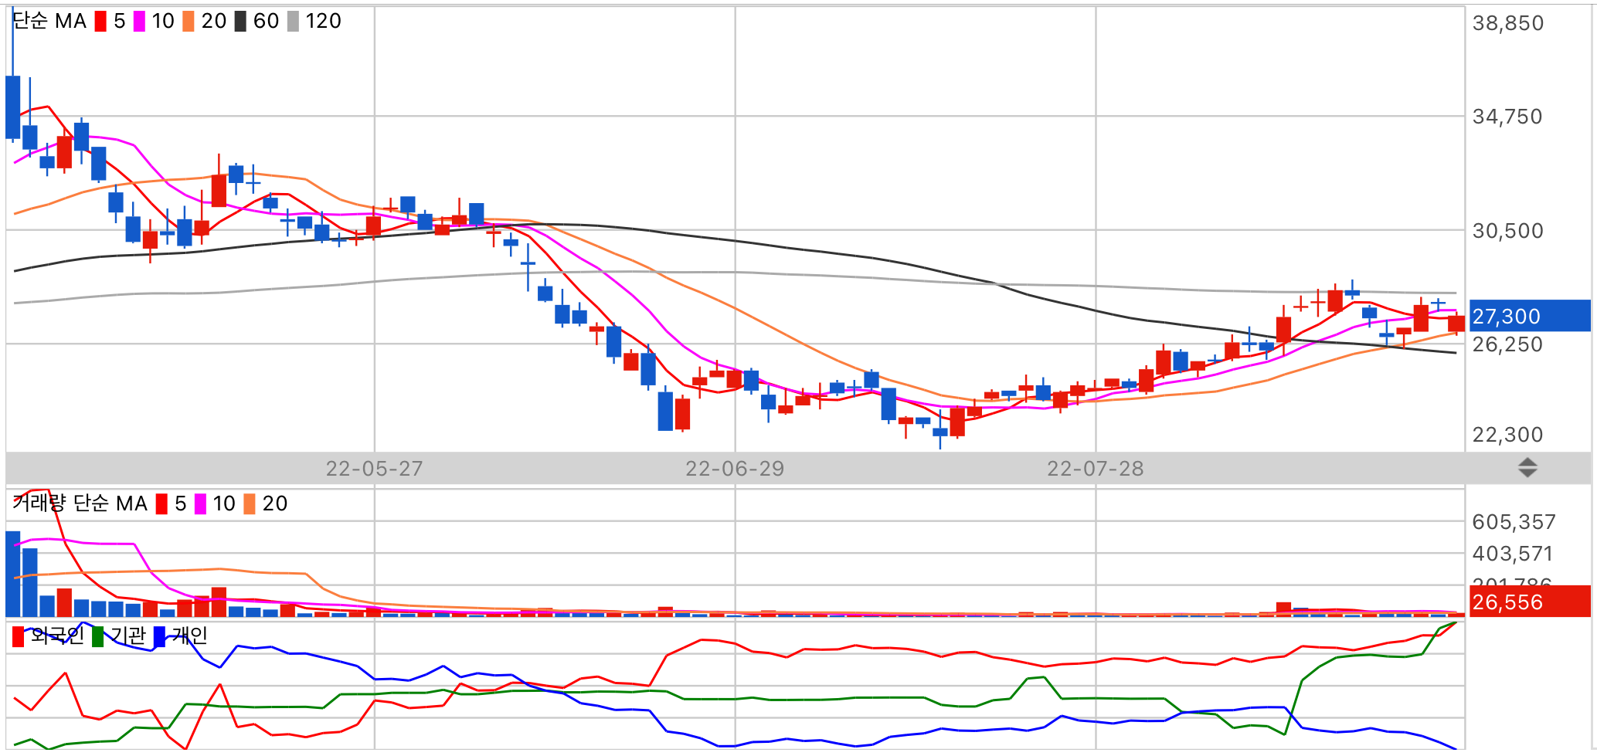Click the 22-07-28 date label
Viewport: 1597px width, 756px height.
[x=1095, y=469]
